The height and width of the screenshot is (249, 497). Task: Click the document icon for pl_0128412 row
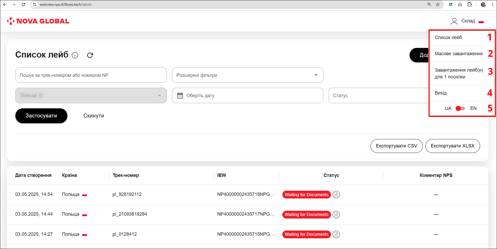click(x=336, y=234)
